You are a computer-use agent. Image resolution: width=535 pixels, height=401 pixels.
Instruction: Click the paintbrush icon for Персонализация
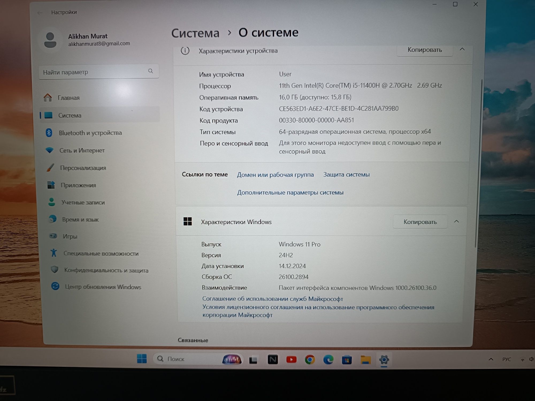click(x=50, y=168)
